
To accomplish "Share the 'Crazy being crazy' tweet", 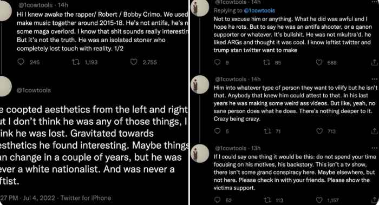I will pos(375,131).
